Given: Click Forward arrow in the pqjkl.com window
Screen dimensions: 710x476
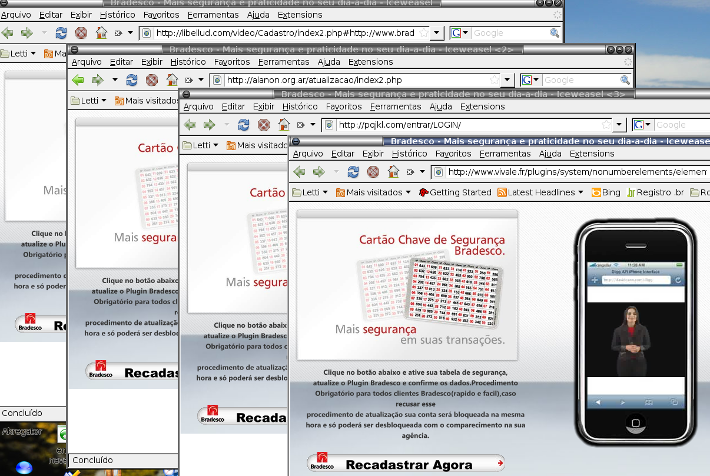Looking at the screenshot, I should pyautogui.click(x=210, y=125).
